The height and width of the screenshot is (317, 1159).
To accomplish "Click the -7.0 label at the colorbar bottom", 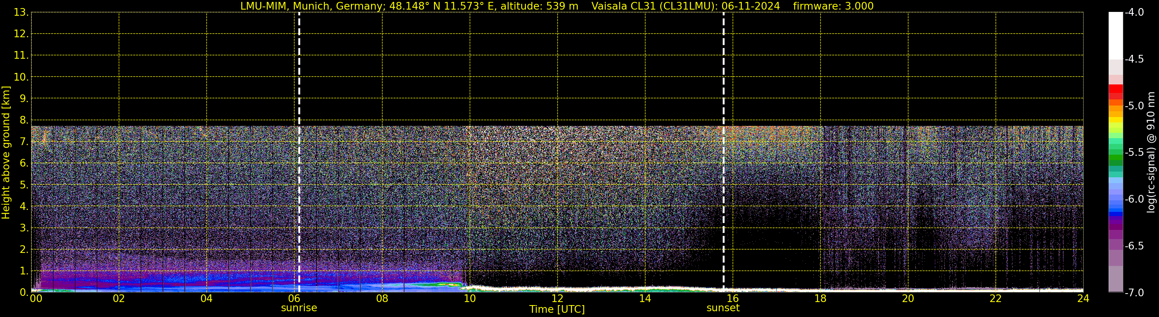I will 1134,293.
